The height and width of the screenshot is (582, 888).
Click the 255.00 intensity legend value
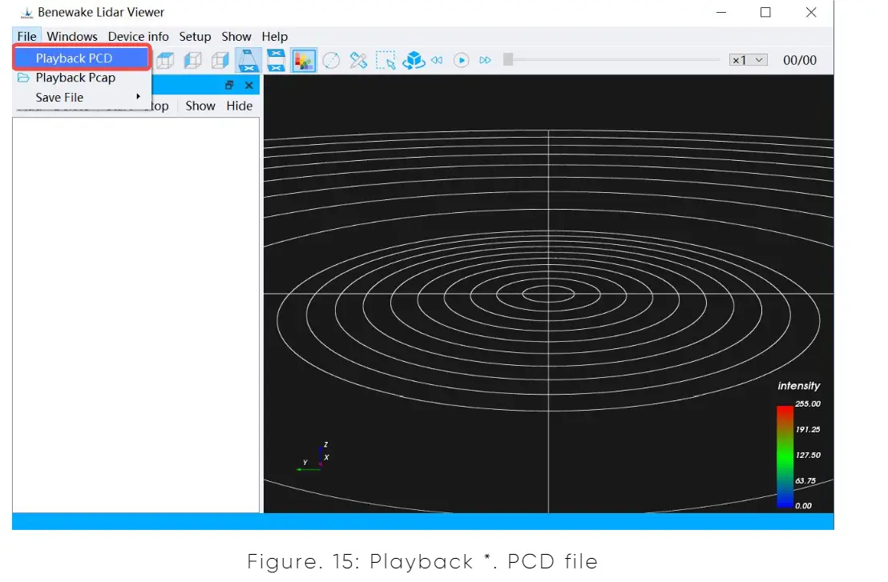pos(808,403)
